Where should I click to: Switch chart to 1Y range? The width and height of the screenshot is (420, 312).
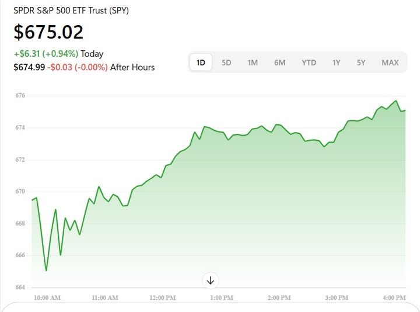click(336, 63)
